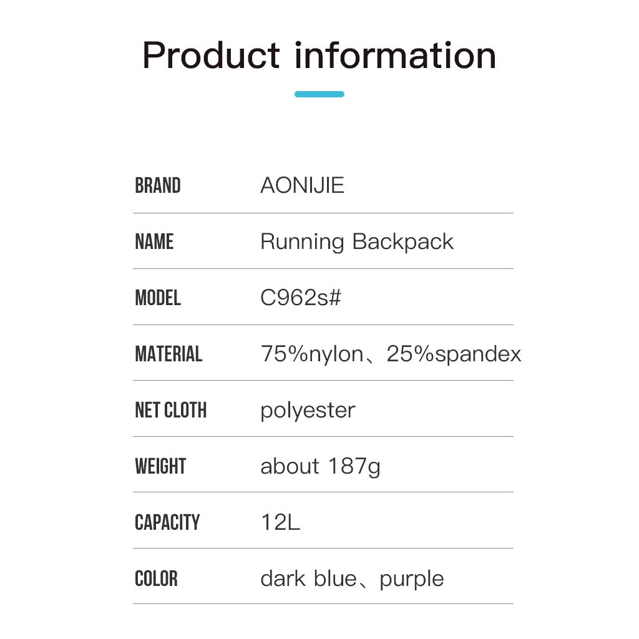Select the WEIGHT row label

point(160,466)
